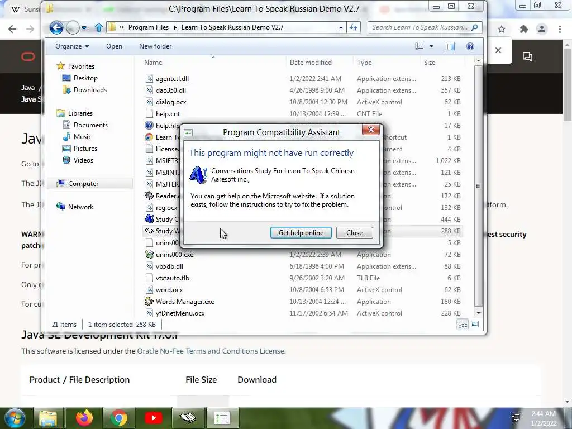Image resolution: width=572 pixels, height=429 pixels.
Task: Click the refresh button beside address bar
Action: 354,27
